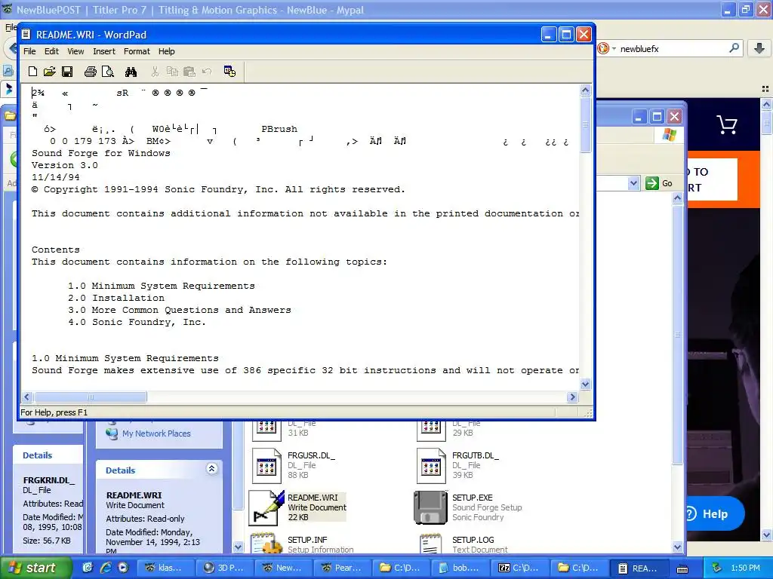
Task: Open the Insert menu in WordPad
Action: coord(104,51)
